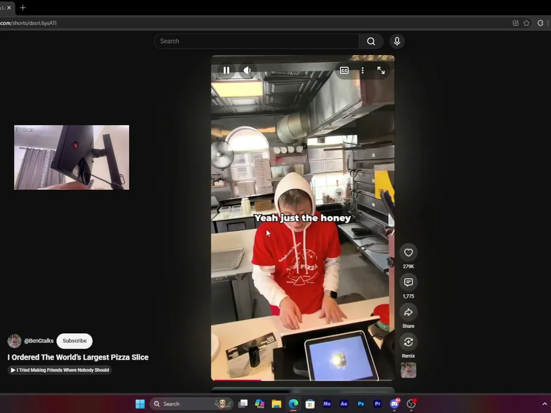Click the Remix icon
Viewport: 551px width, 413px height.
(x=408, y=342)
